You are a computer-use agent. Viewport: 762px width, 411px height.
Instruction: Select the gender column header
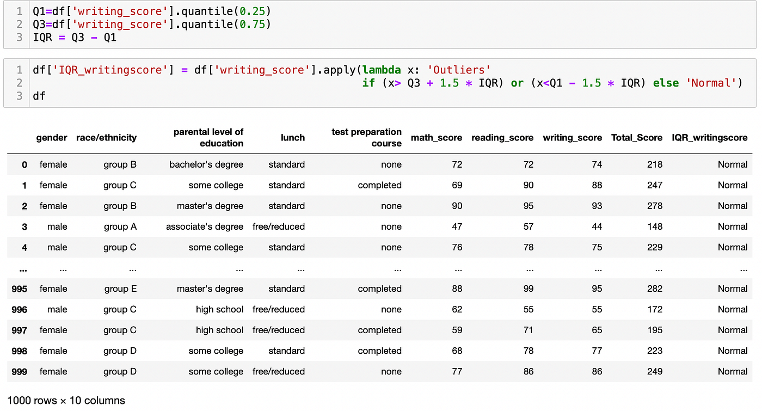[x=52, y=138]
